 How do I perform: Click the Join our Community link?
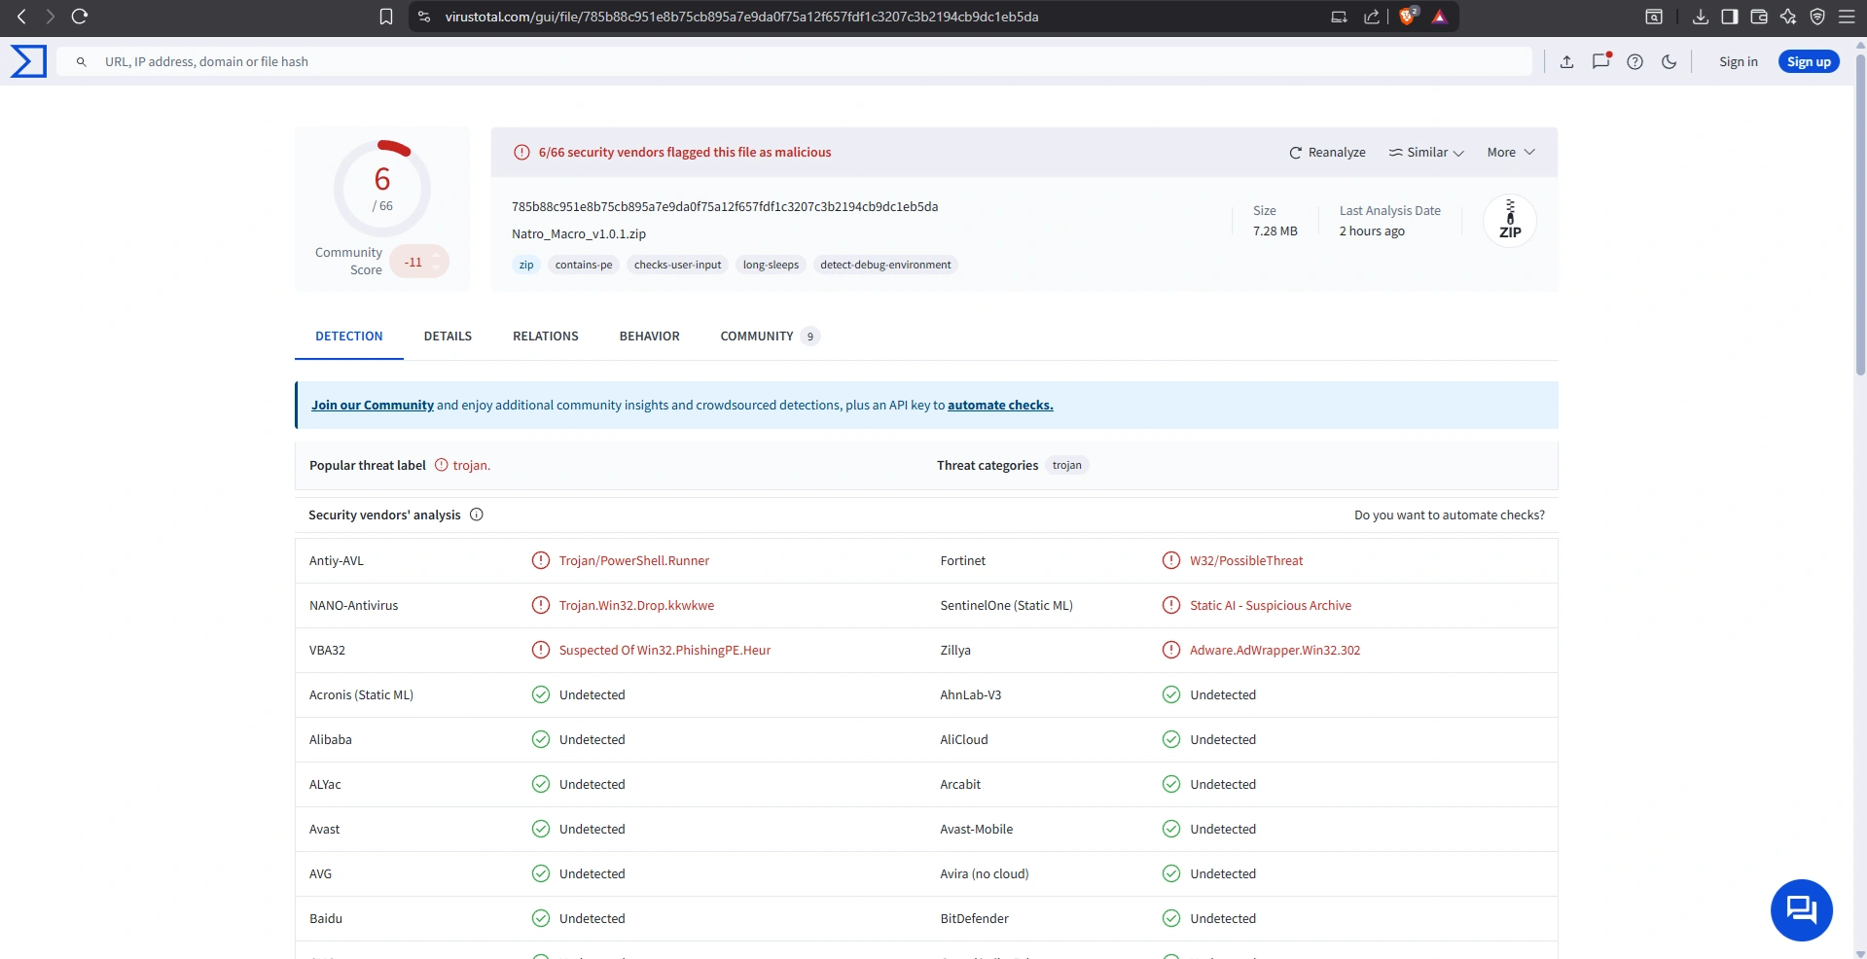tap(373, 406)
